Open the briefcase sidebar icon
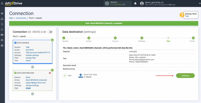201x103 pixels. coord(2,30)
